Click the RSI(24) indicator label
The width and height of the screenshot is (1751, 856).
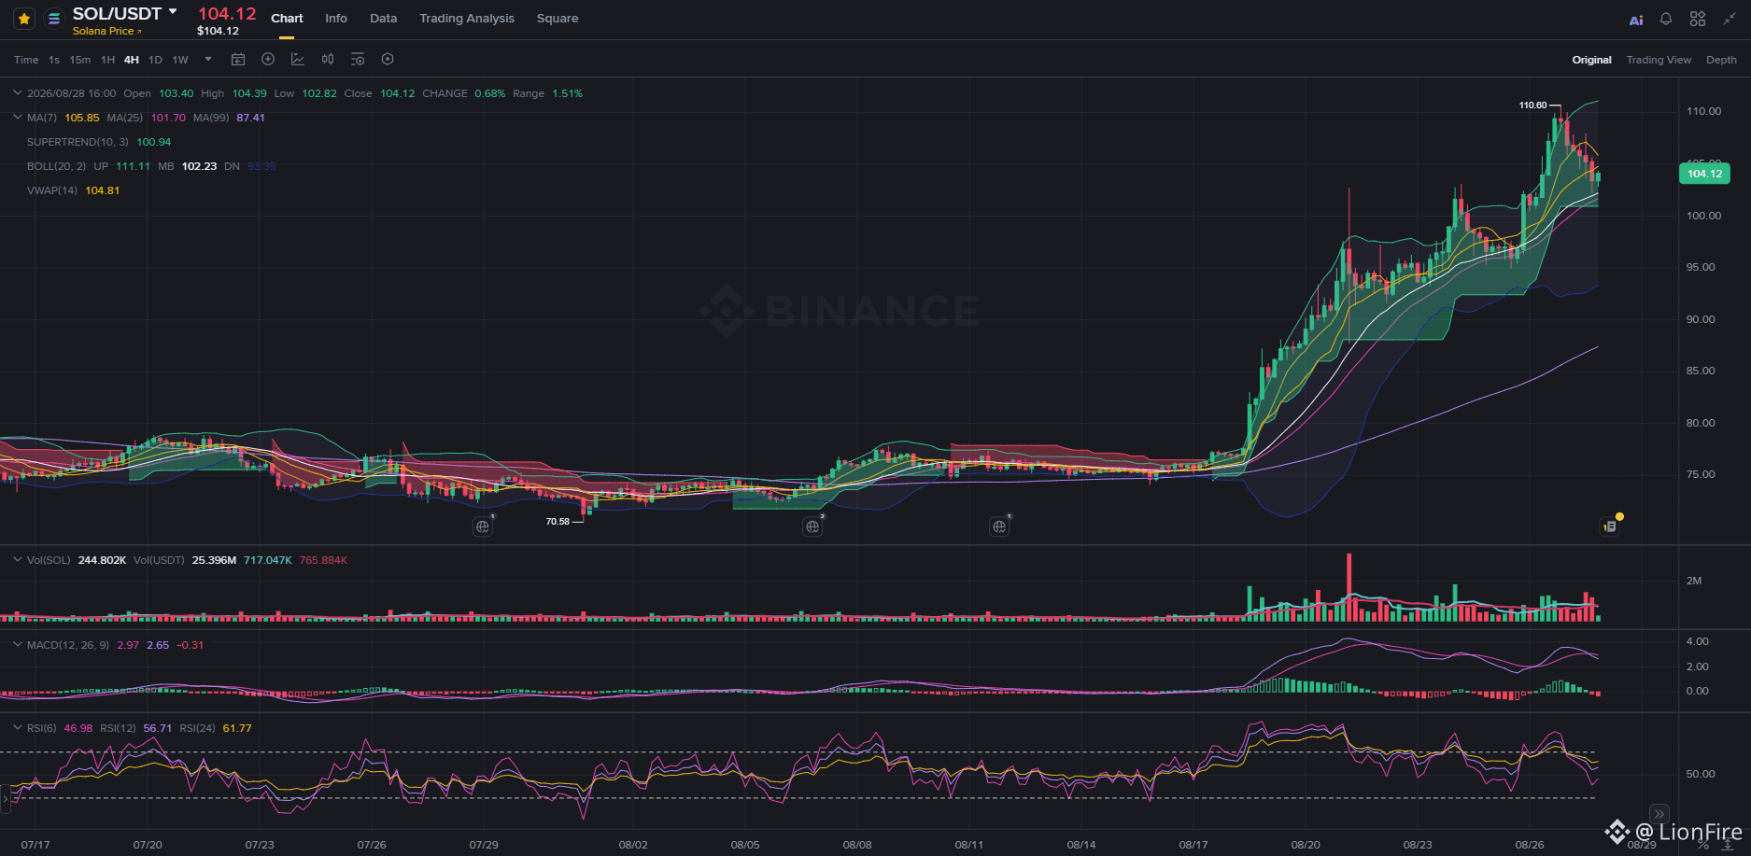click(x=197, y=728)
